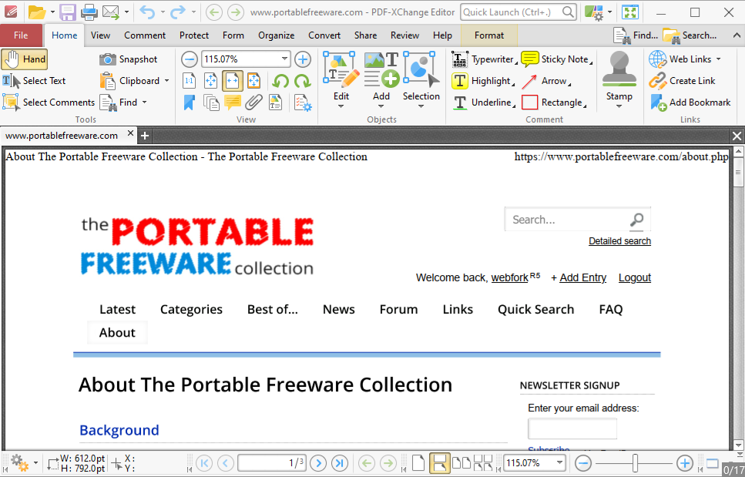Image resolution: width=745 pixels, height=477 pixels.
Task: Take a Snapshot of the page
Action: coord(129,59)
